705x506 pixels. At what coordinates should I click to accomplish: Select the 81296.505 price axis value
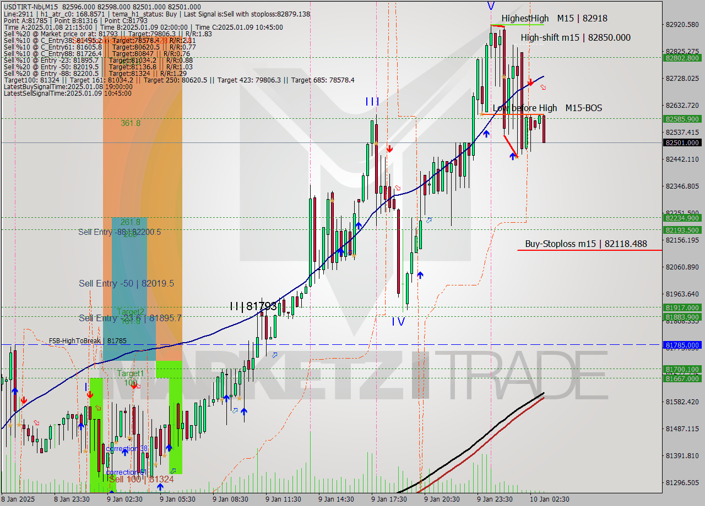(683, 482)
